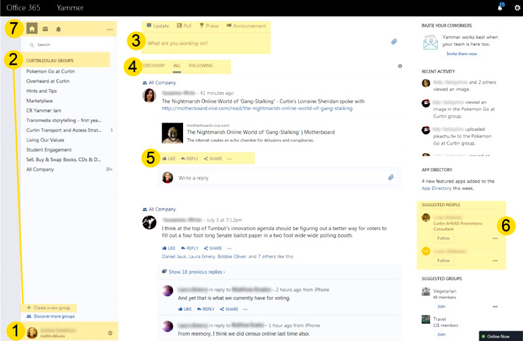Follow the second suggested person

[443, 260]
